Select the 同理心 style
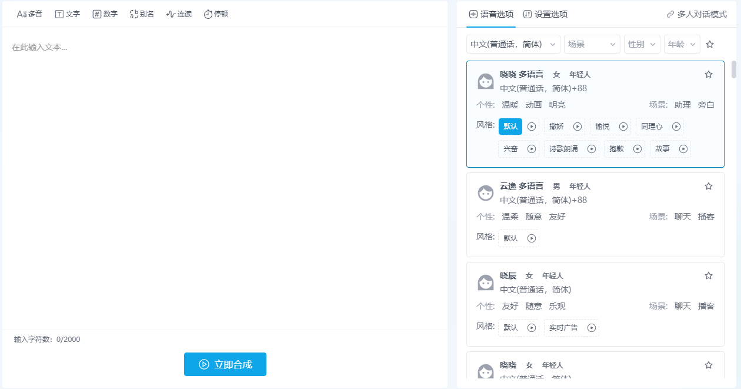Screen dimensions: 741x389 coord(652,127)
